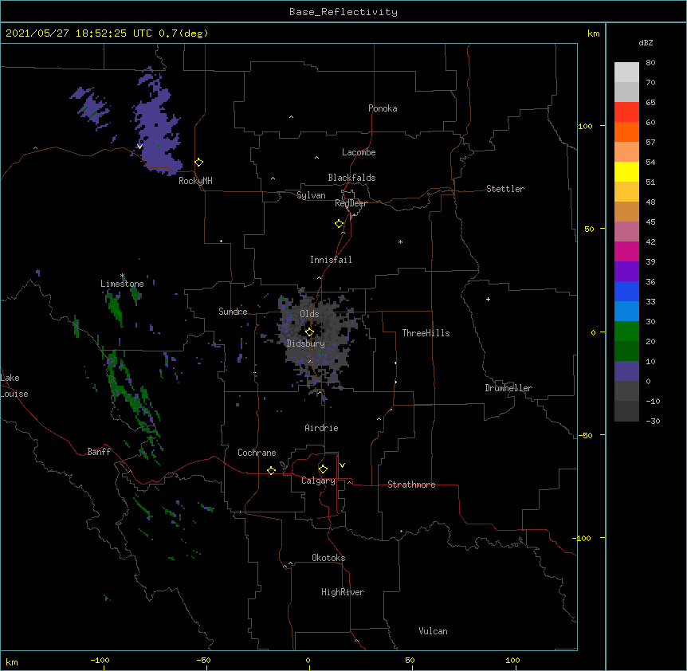Click the Didsbury city label

tap(305, 343)
